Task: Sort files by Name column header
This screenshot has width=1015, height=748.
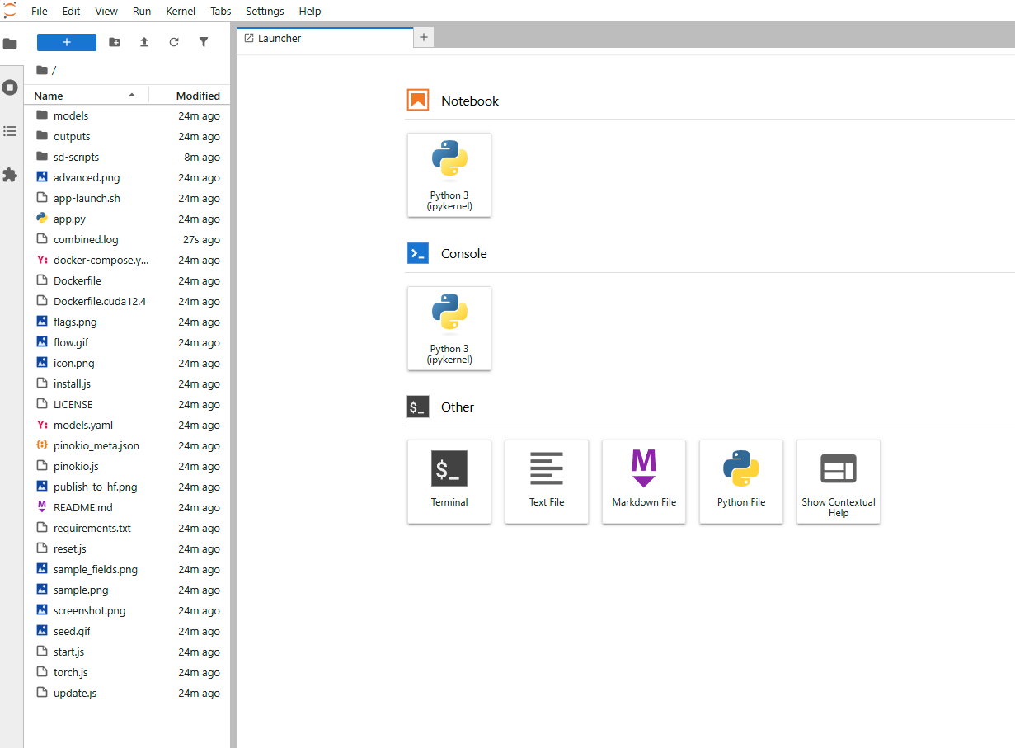Action: click(x=86, y=96)
